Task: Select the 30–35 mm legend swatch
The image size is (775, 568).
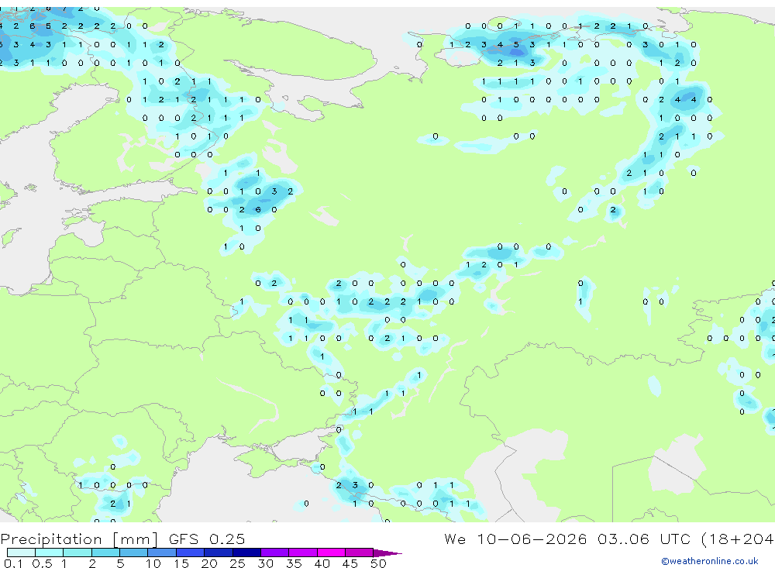Action: [275, 553]
